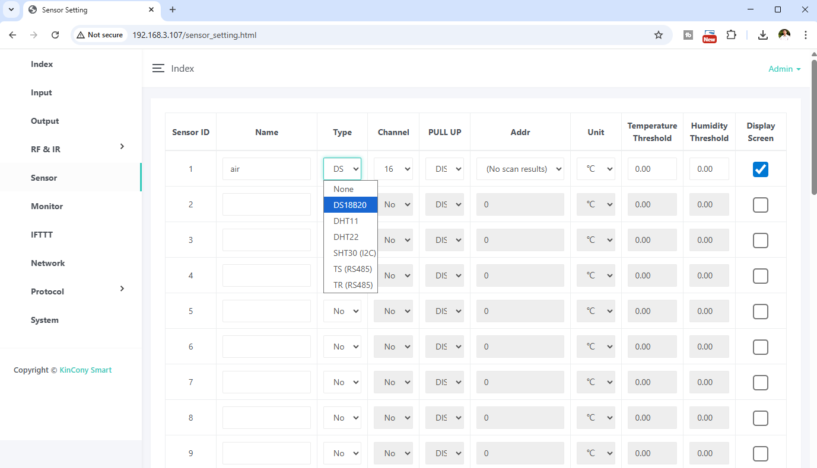
Task: Open the KinCony Smart link
Action: coord(85,370)
